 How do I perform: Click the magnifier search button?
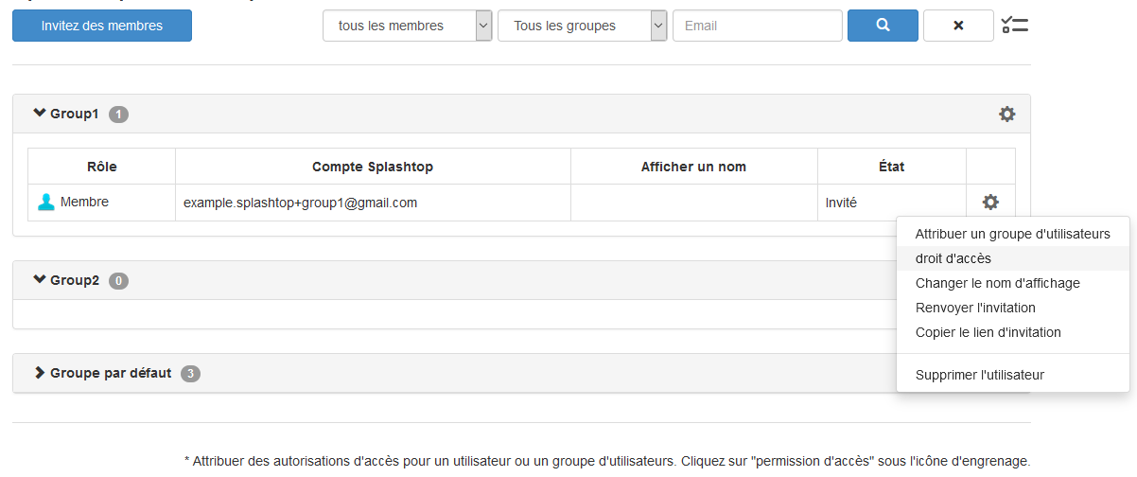point(883,26)
